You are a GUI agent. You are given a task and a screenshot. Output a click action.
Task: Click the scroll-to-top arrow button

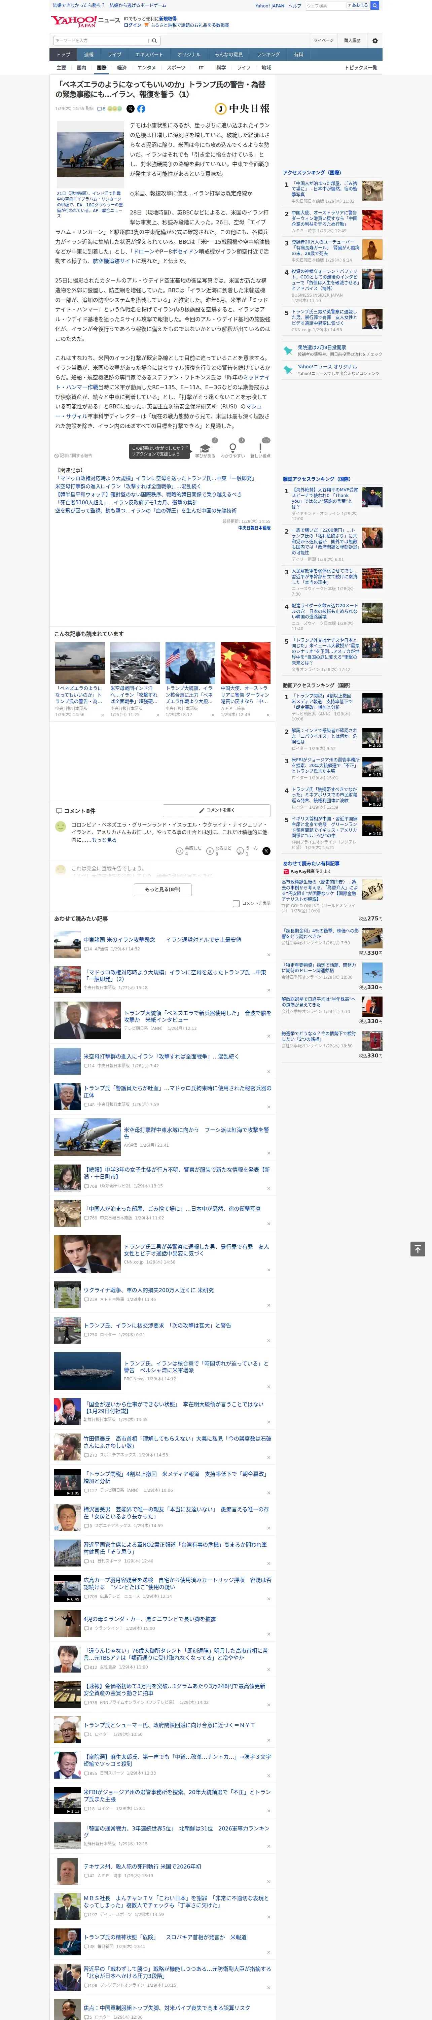418,1248
